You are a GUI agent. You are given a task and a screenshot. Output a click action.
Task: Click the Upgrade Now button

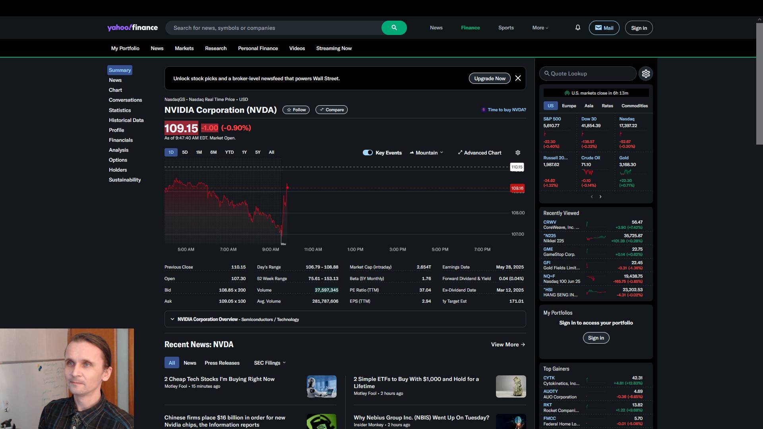490,78
